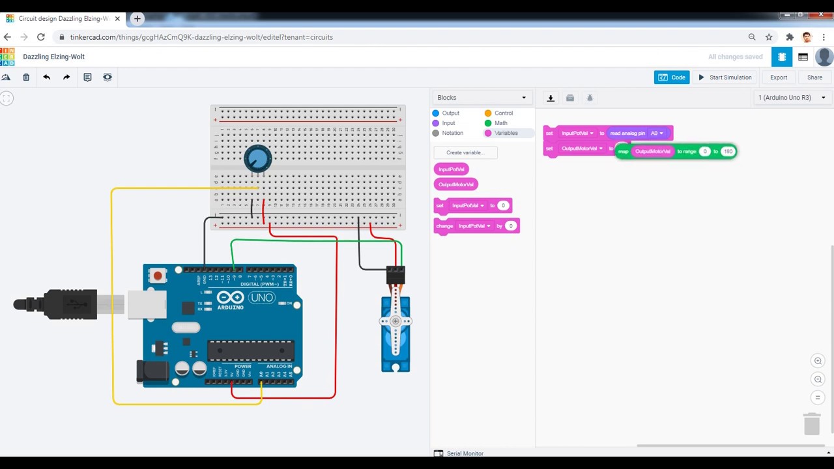
Task: Open the Arduino Uno R3 board dropdown
Action: 792,98
